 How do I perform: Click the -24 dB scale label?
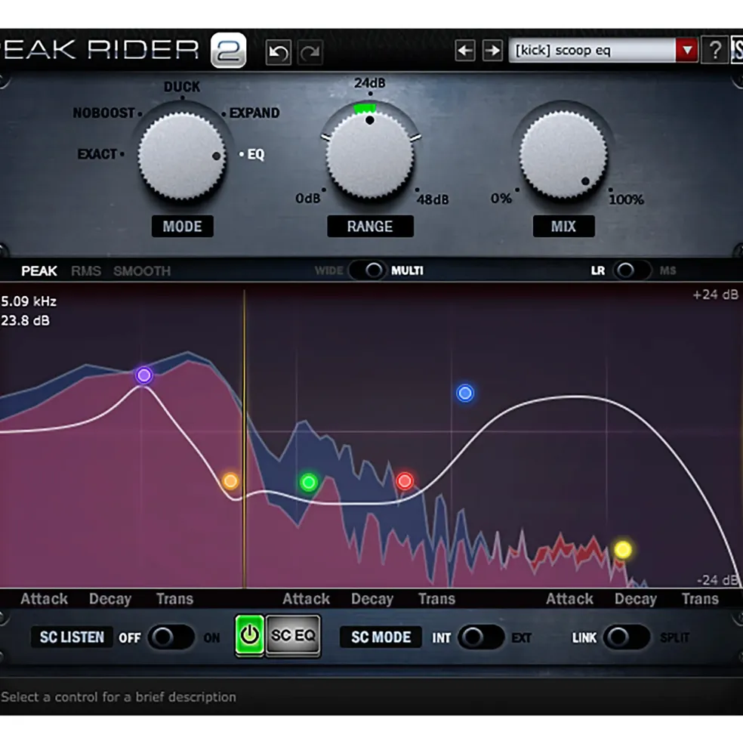717,580
